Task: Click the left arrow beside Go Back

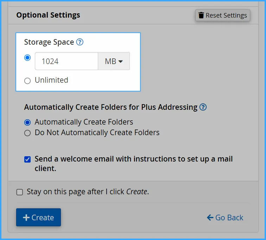Action: coord(210,217)
